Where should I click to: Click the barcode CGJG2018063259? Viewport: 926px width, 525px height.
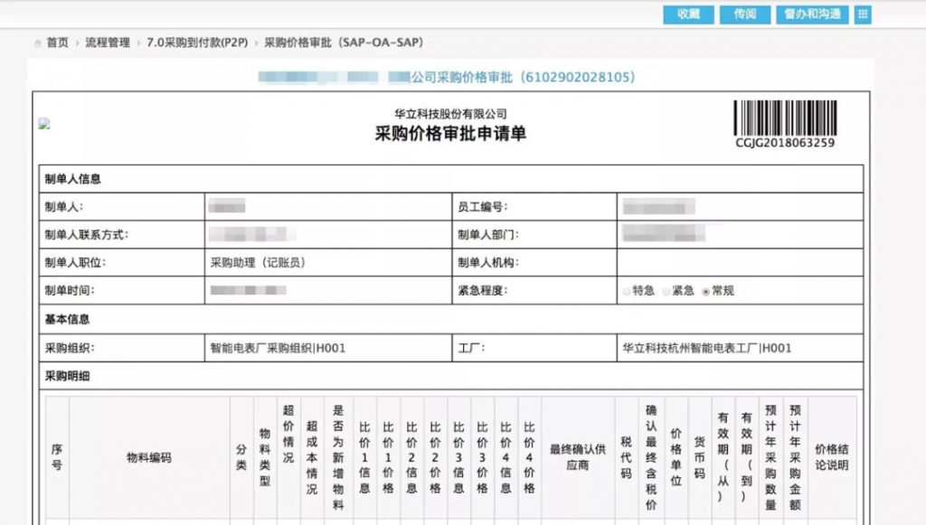(x=784, y=124)
